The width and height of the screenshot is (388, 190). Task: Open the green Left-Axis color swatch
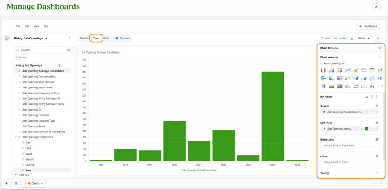[x=367, y=129]
